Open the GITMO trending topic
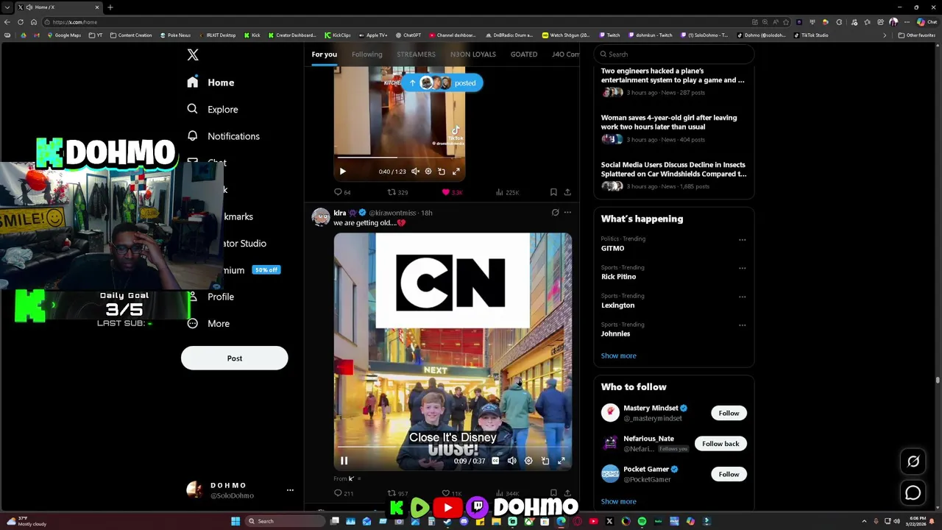Screen dimensions: 942x530 (x=612, y=248)
